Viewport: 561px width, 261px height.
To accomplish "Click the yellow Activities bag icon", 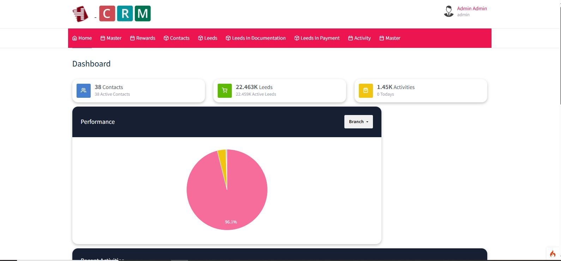I will click(x=366, y=91).
